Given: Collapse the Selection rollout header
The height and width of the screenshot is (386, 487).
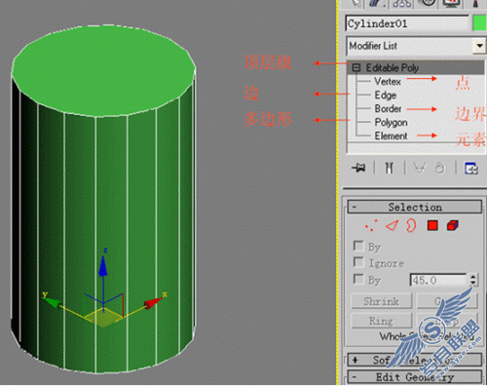Looking at the screenshot, I should point(415,207).
